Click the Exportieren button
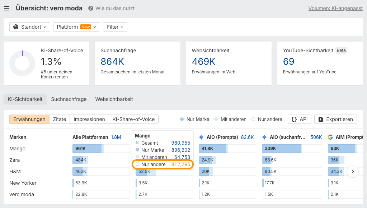The height and width of the screenshot is (208, 367). (335, 119)
